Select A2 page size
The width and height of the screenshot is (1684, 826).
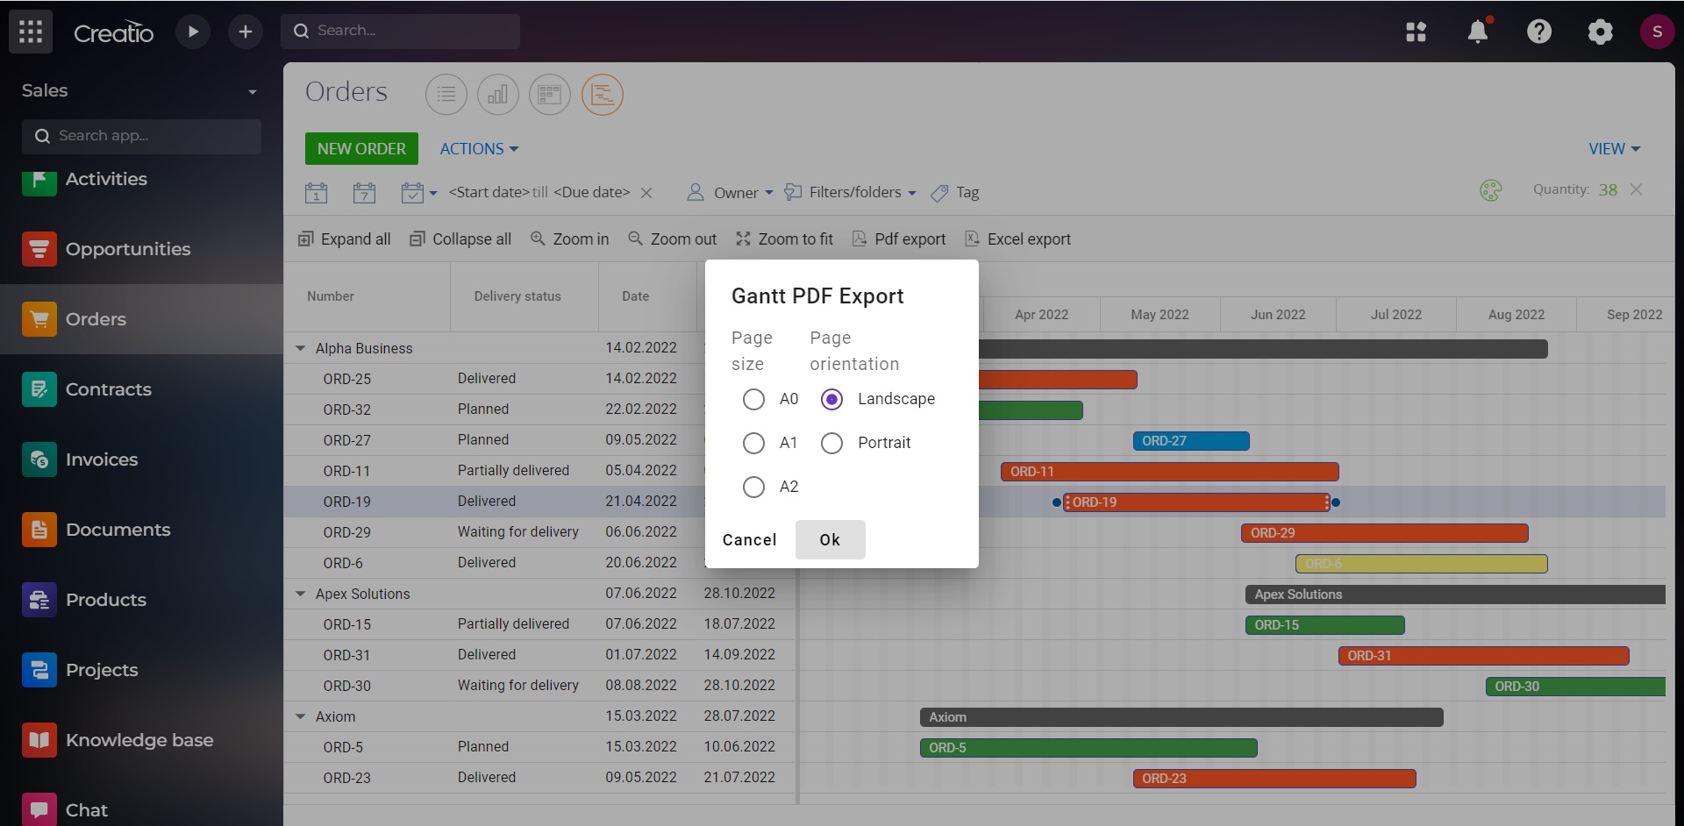(x=753, y=487)
